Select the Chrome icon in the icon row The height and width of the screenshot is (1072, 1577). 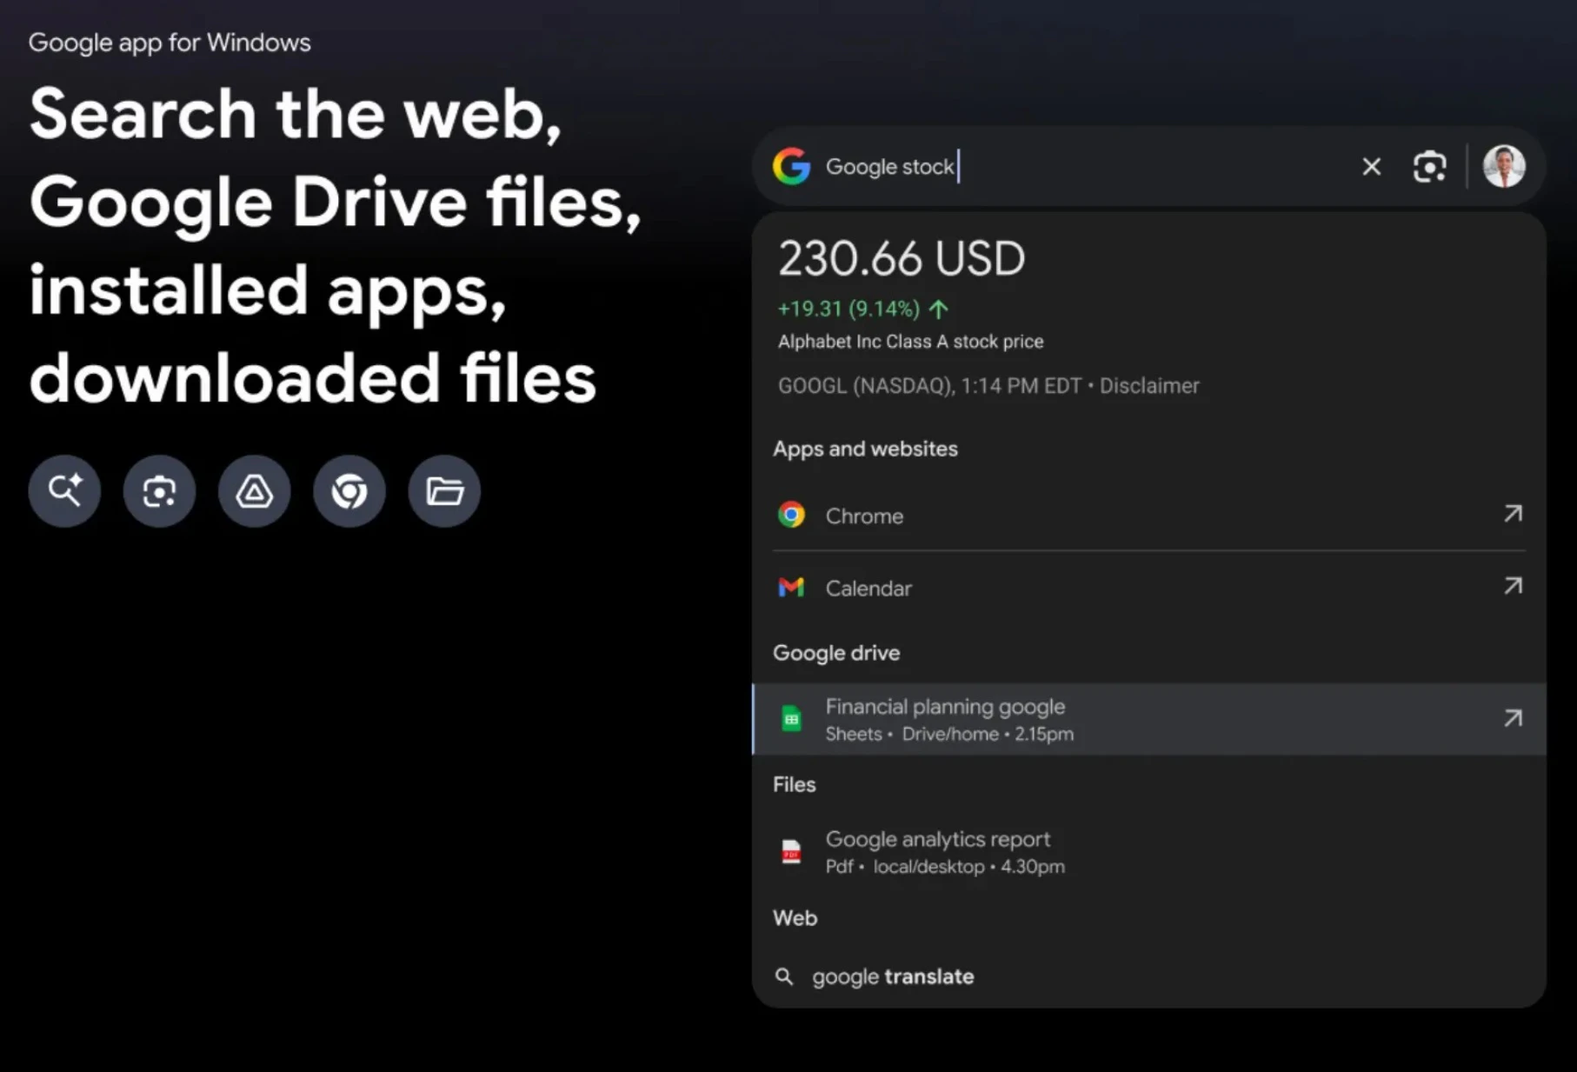(x=349, y=490)
